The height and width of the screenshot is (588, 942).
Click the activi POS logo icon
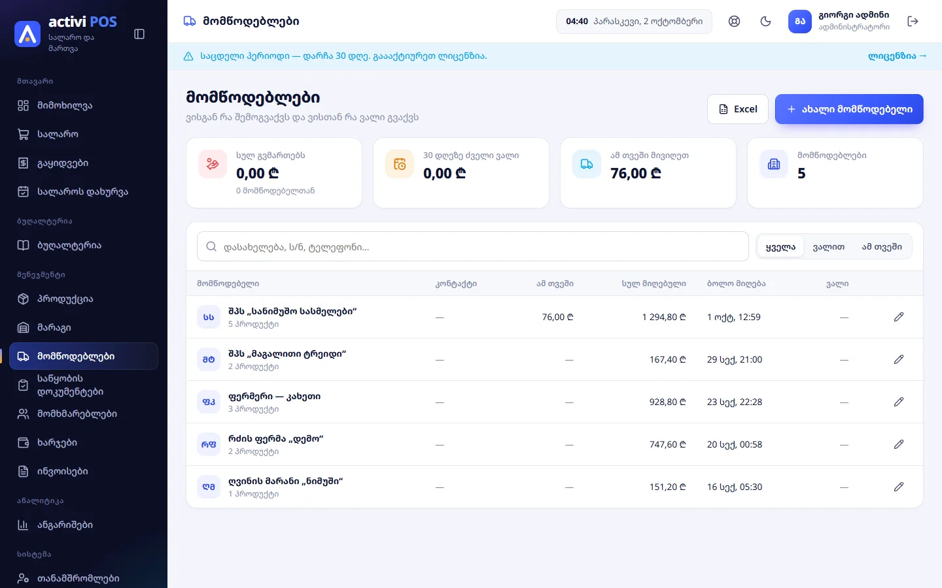27,34
